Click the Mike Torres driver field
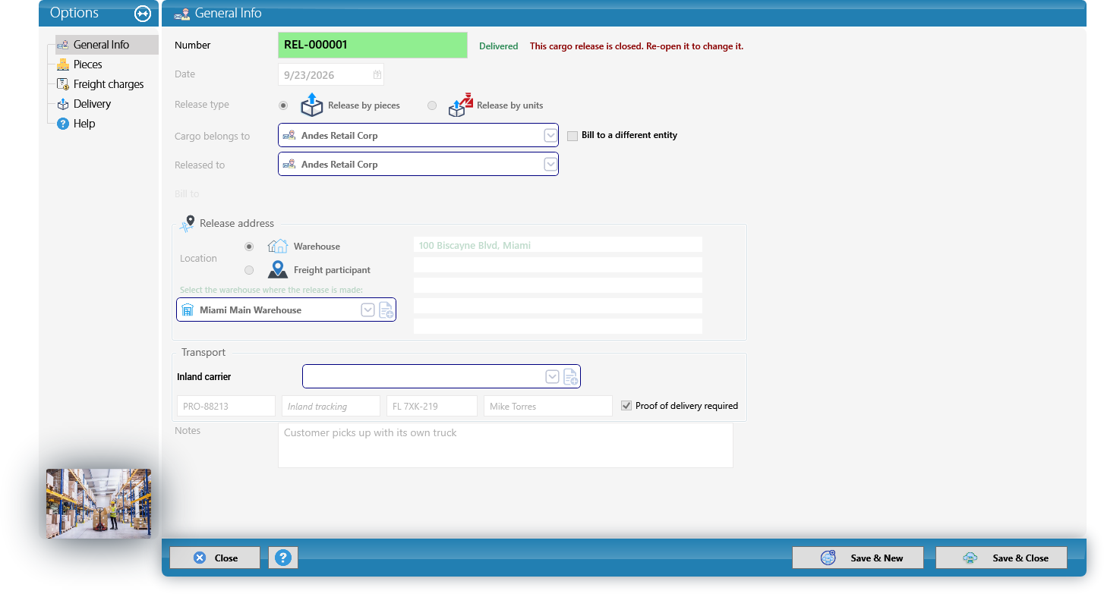This screenshot has height=594, width=1104. pos(548,406)
